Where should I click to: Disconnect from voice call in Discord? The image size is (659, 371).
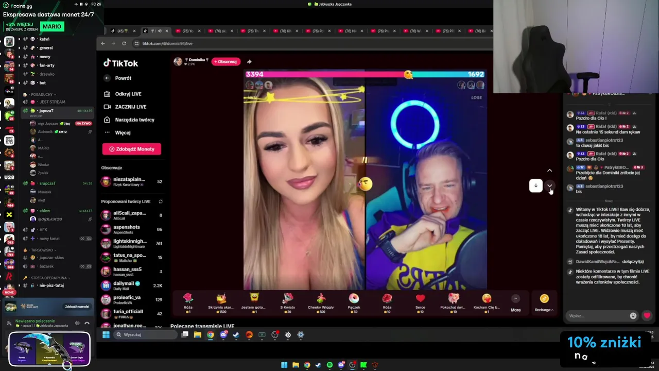pos(87,323)
